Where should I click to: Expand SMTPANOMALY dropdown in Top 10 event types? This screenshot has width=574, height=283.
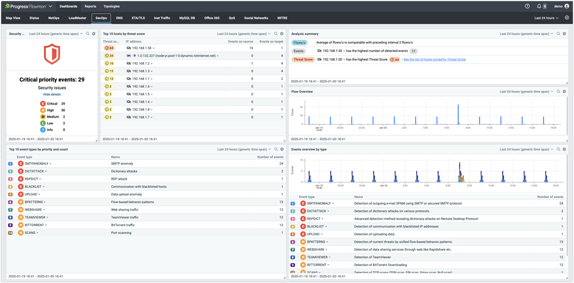click(x=51, y=163)
